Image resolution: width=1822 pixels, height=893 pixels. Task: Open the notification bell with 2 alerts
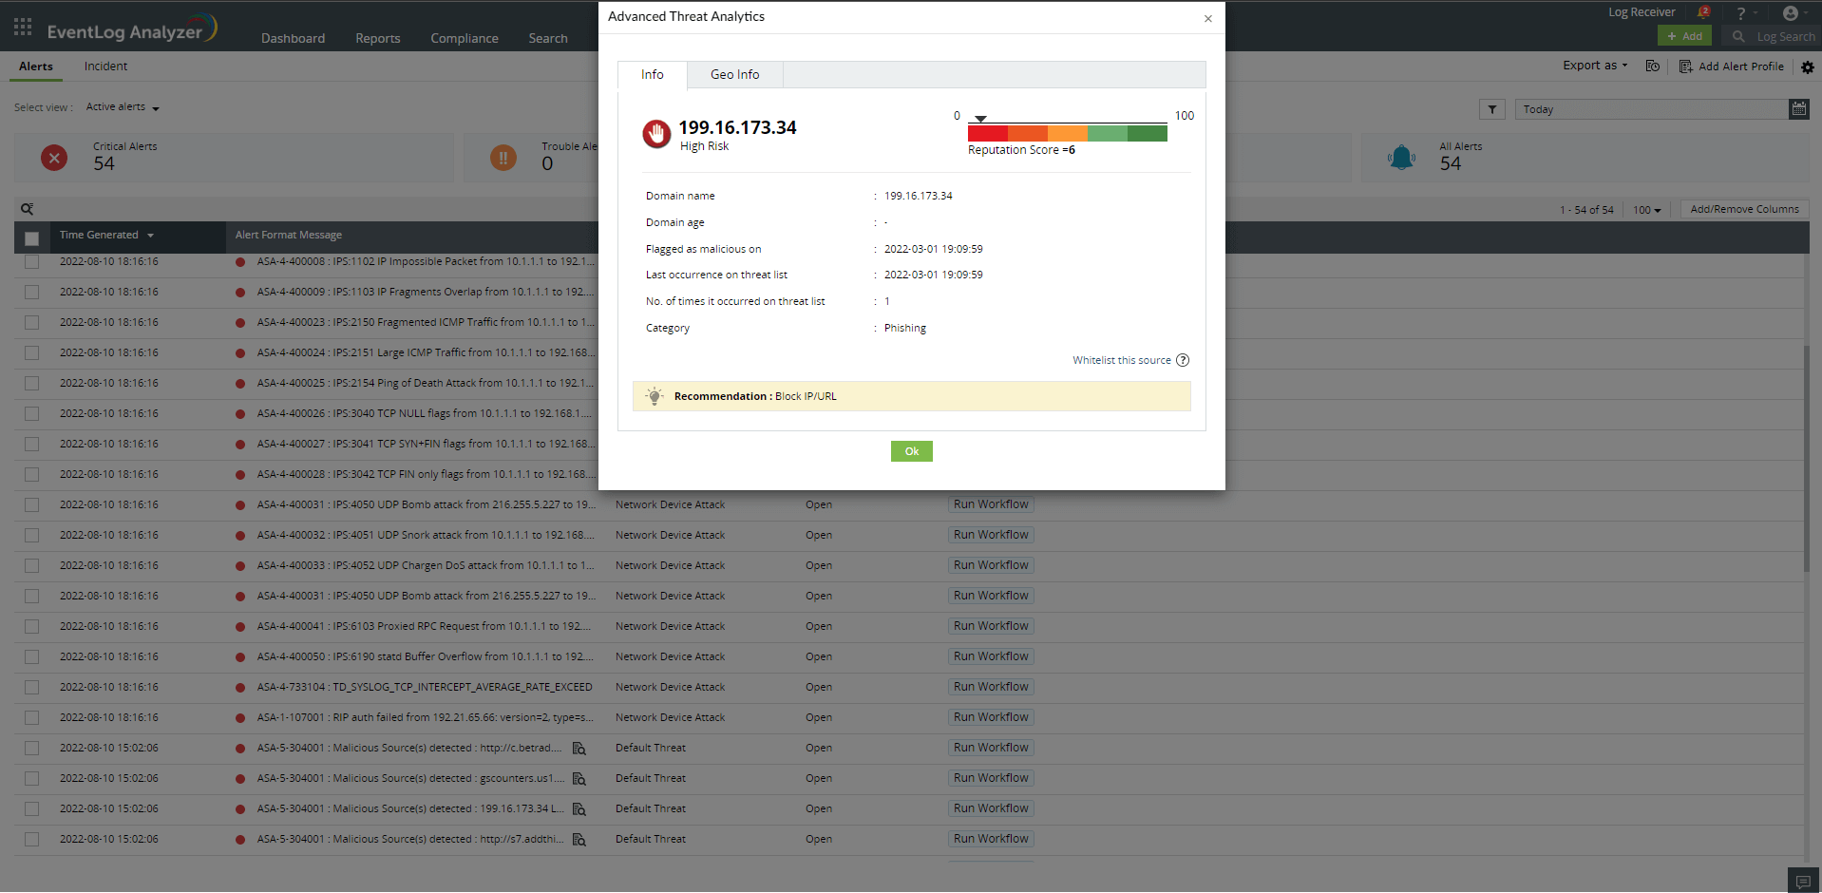[x=1699, y=11]
